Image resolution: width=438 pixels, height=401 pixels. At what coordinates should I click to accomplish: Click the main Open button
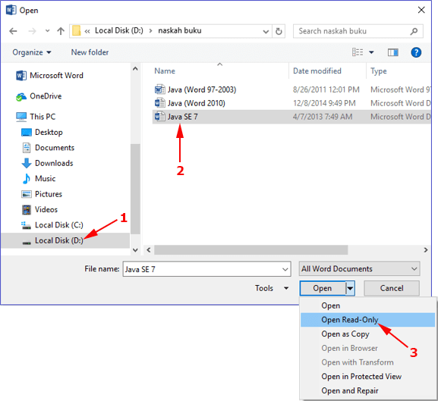323,288
